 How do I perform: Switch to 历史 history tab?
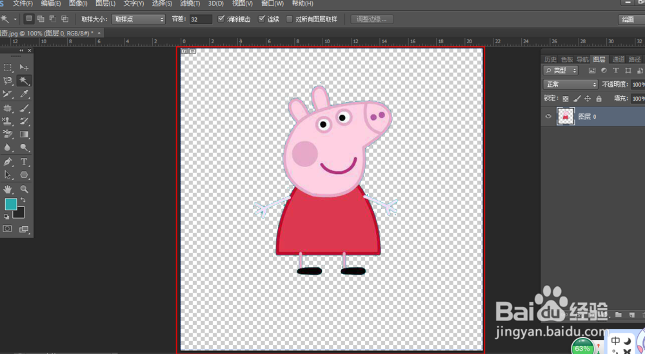550,59
